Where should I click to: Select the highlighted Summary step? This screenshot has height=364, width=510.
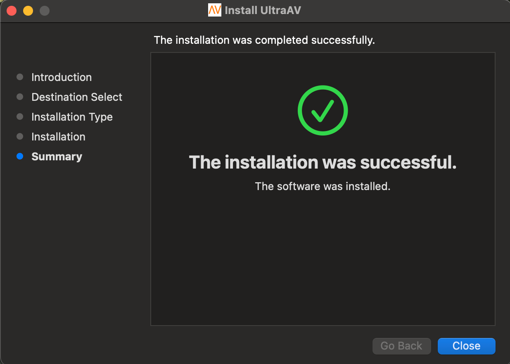(x=57, y=157)
